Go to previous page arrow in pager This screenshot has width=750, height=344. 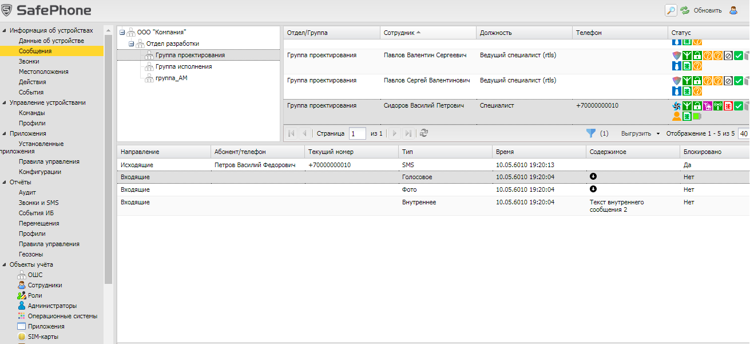pos(304,133)
